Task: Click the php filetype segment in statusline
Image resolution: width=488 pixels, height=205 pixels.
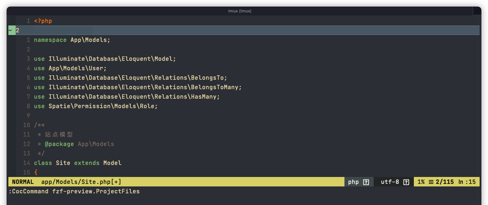Action: (x=359, y=182)
